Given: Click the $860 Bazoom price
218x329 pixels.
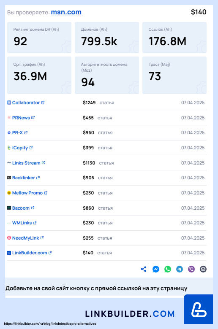Looking at the screenshot, I should 88,208.
